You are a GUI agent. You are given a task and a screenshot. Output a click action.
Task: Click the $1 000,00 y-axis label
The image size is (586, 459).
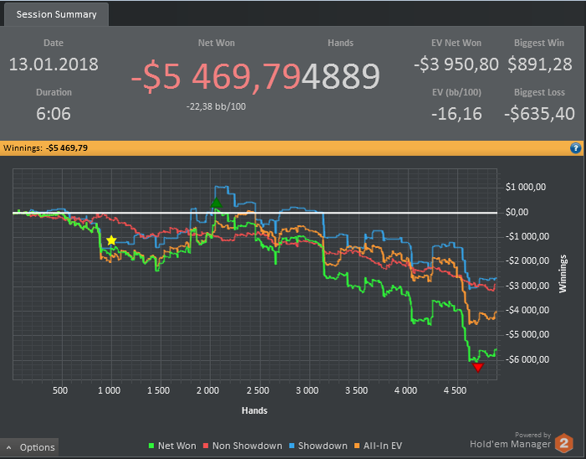(x=526, y=187)
